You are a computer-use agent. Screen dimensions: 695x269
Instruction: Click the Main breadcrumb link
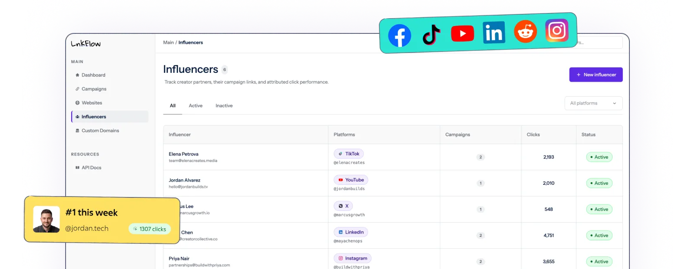(168, 43)
